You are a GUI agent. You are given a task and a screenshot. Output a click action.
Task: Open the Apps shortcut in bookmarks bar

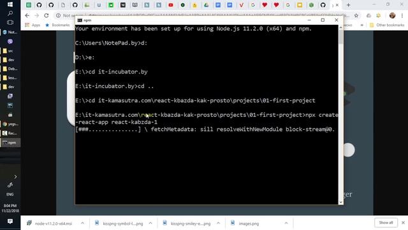coord(33,25)
